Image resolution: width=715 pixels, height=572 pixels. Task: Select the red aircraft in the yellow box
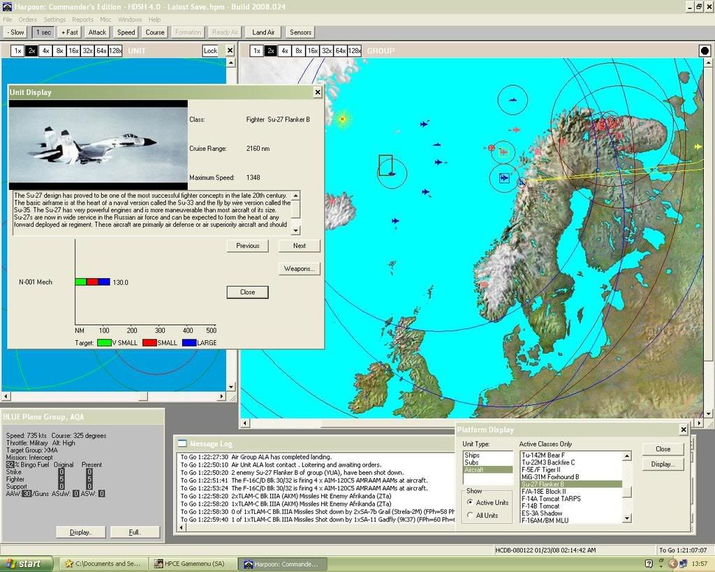[503, 152]
